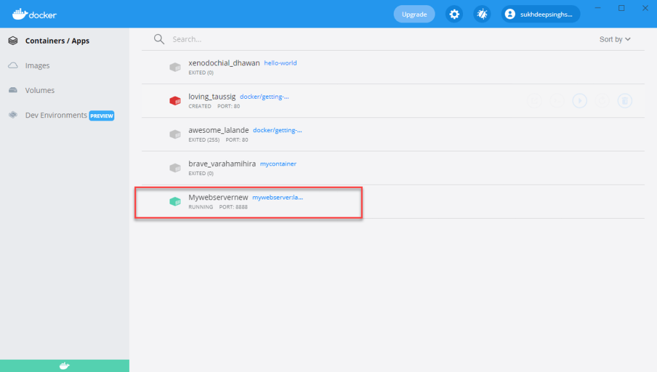Open the Images section
This screenshot has width=657, height=372.
(37, 65)
